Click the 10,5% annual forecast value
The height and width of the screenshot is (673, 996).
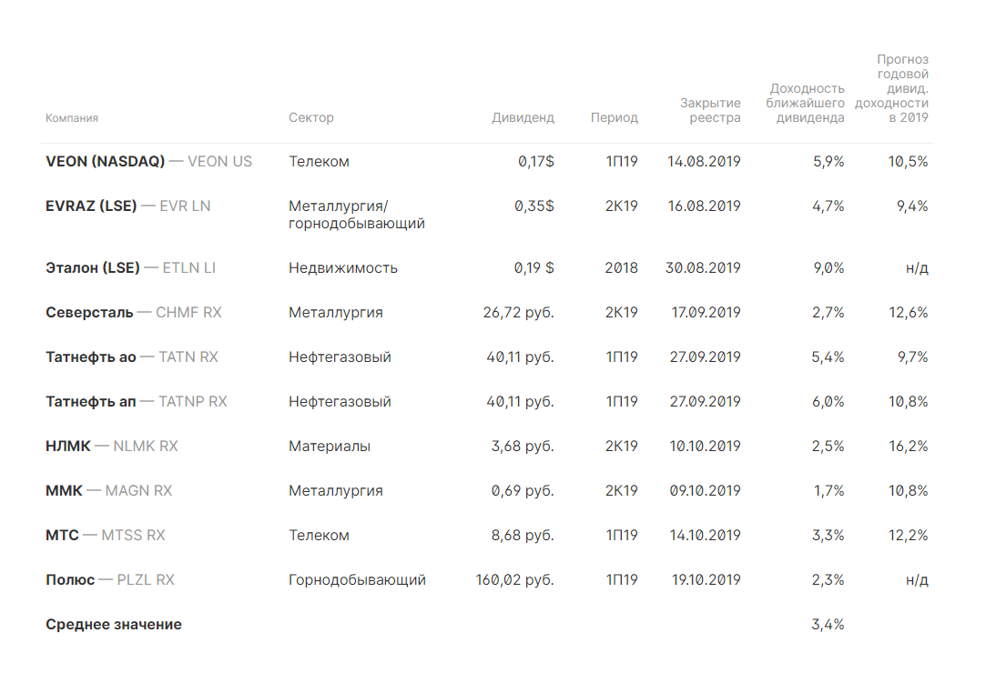point(908,161)
